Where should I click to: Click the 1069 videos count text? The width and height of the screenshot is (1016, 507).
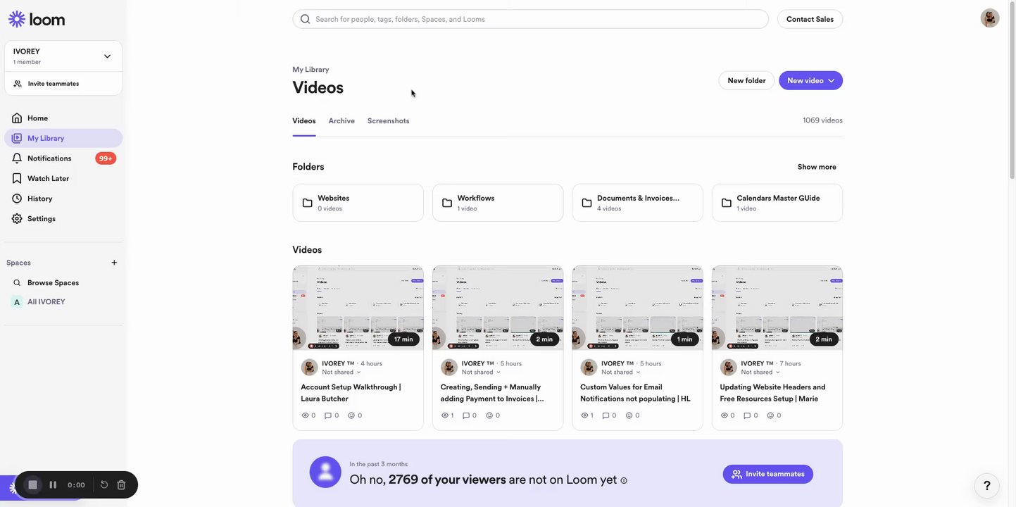tap(822, 120)
